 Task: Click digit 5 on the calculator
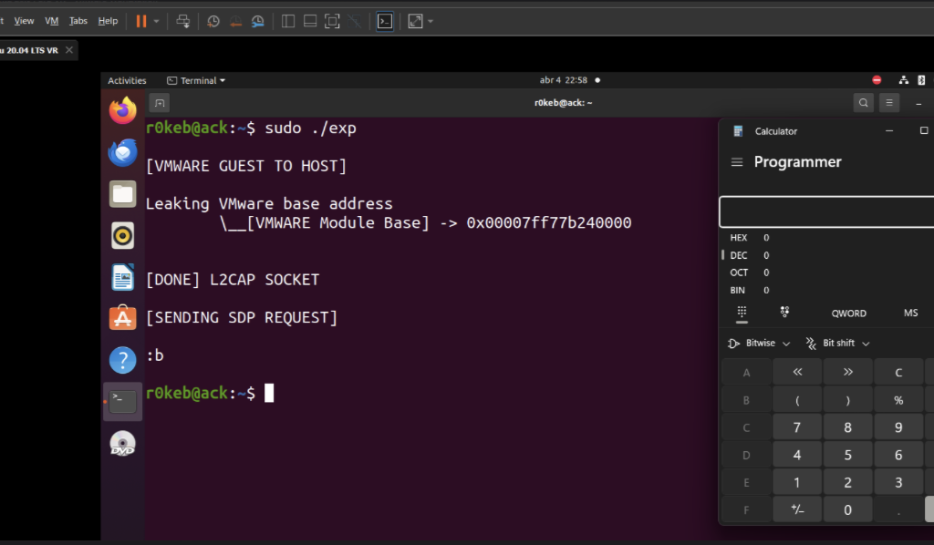[847, 455]
